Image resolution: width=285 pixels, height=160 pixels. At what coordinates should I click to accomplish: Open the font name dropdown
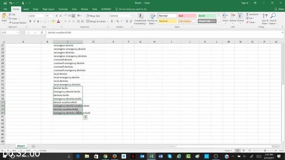(x=44, y=16)
